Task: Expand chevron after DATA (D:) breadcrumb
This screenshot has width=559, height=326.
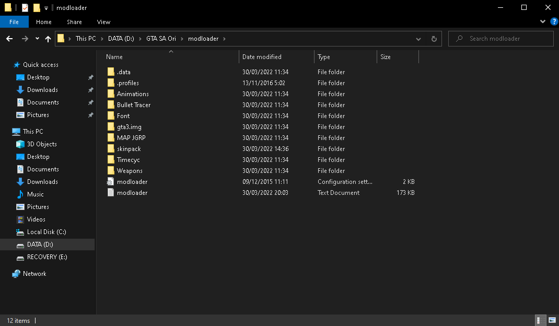Action: (140, 39)
